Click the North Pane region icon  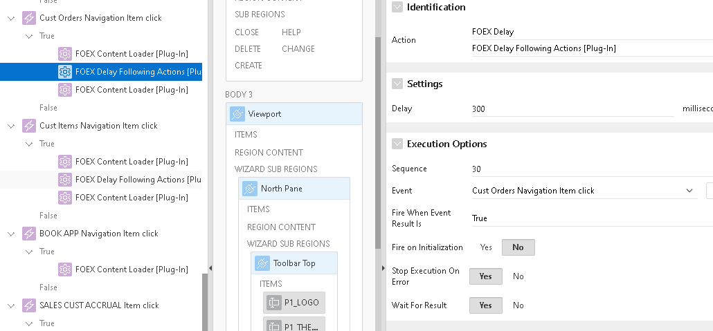click(250, 189)
